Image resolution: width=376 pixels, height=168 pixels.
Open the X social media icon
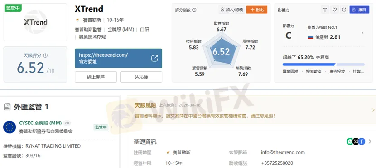(x=356, y=141)
